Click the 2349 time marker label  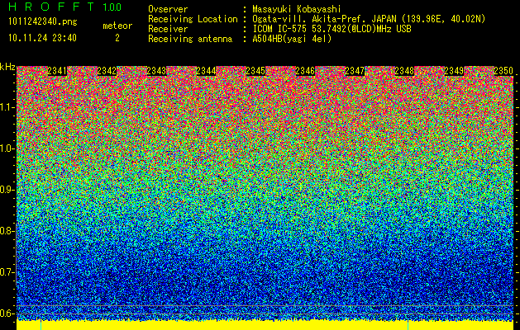pyautogui.click(x=454, y=71)
